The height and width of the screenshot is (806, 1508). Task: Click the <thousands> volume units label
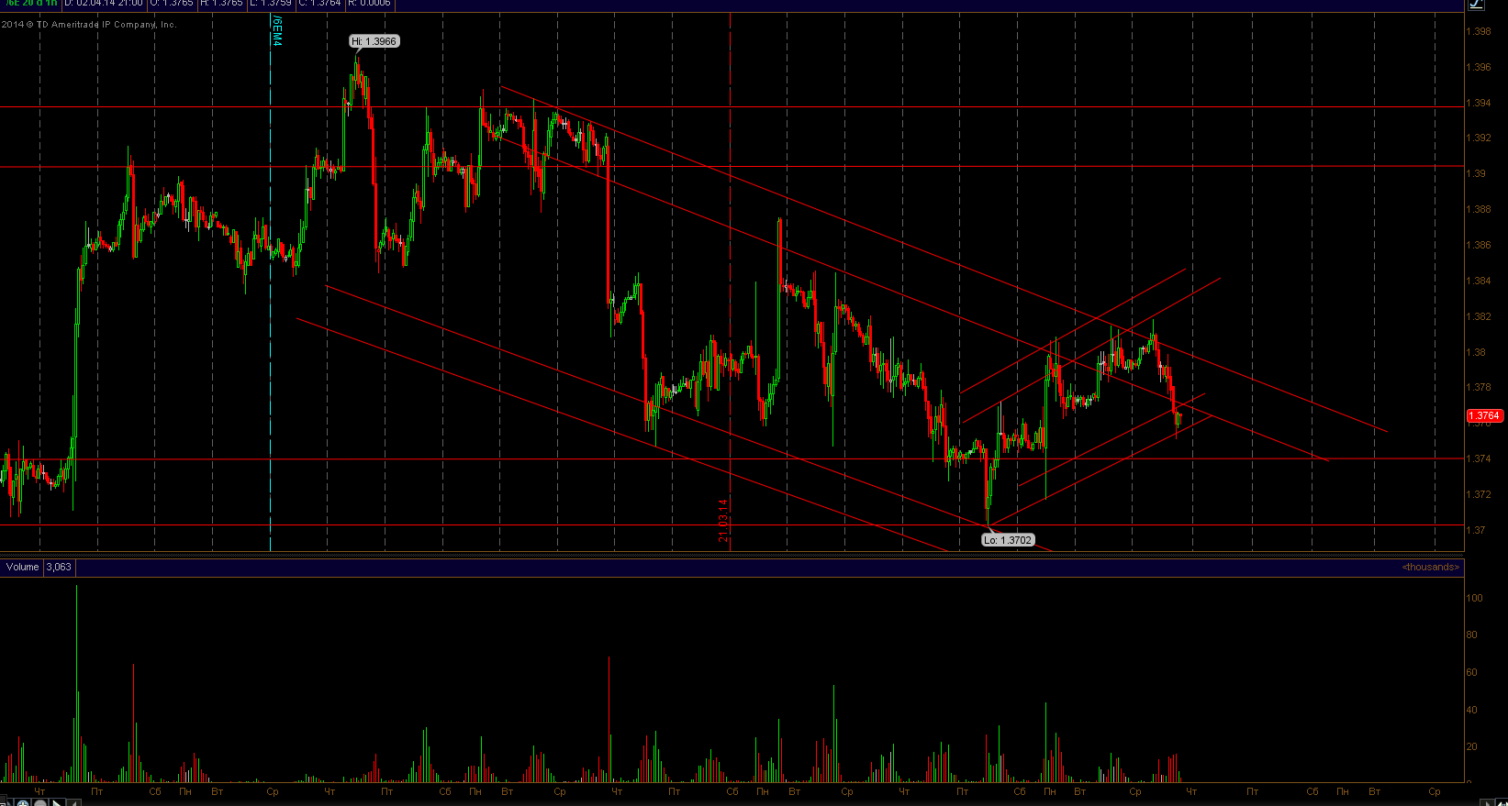[1430, 567]
